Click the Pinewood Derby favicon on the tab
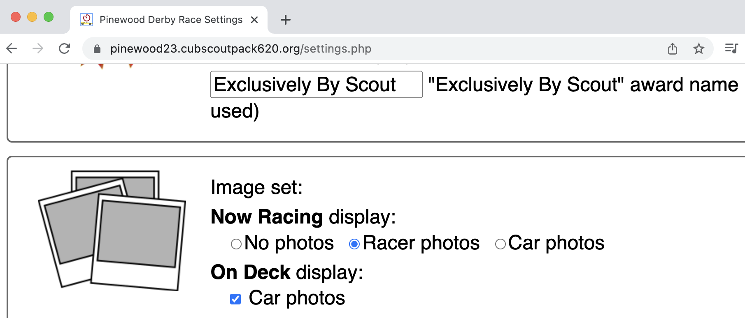This screenshot has width=745, height=318. tap(86, 19)
